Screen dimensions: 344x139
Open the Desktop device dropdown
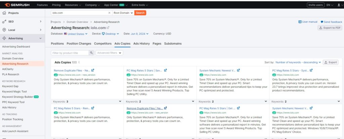click(x=110, y=34)
